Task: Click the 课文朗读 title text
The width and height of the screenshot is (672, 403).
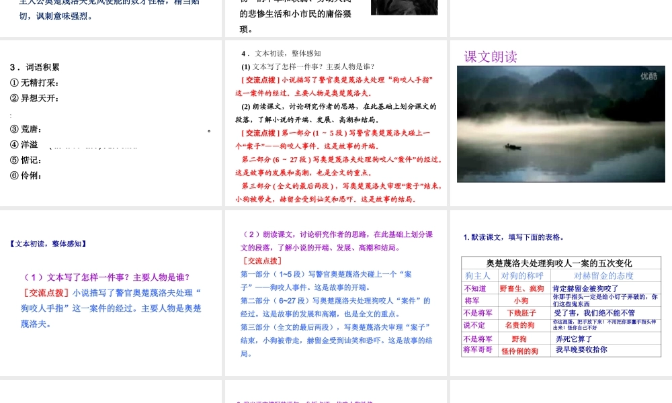Action: [491, 56]
